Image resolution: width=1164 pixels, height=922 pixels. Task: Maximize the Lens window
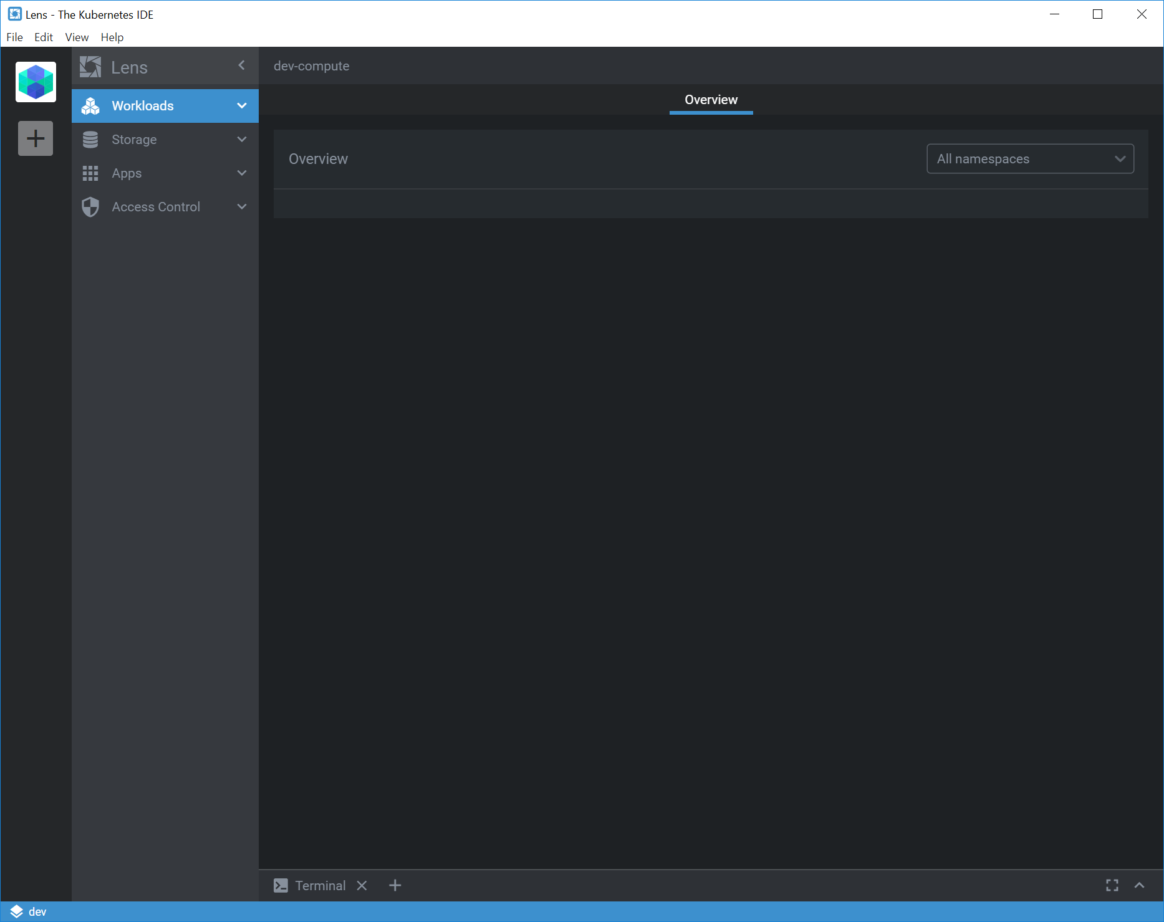1097,14
